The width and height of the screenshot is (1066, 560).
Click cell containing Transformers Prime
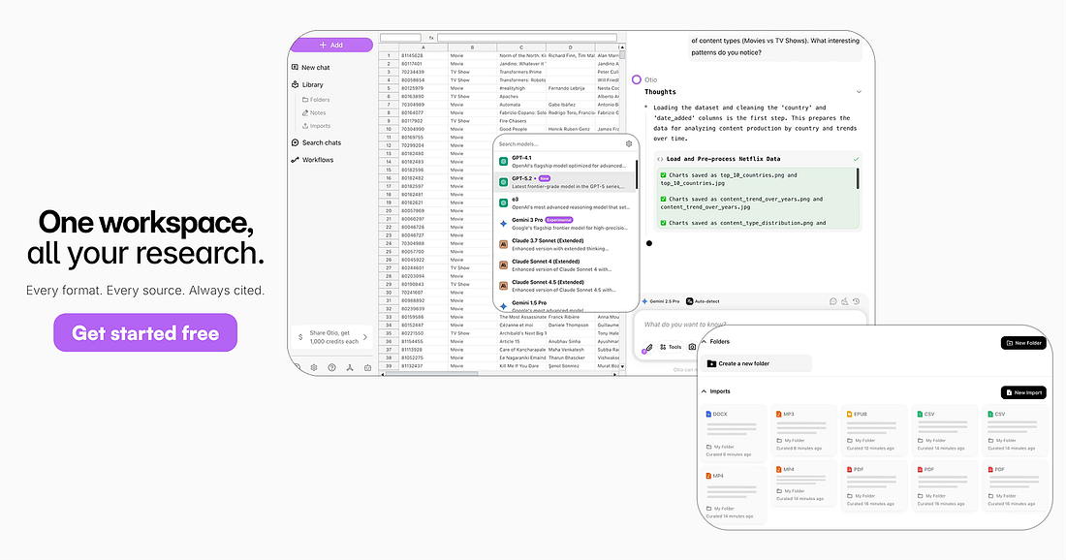[x=521, y=72]
